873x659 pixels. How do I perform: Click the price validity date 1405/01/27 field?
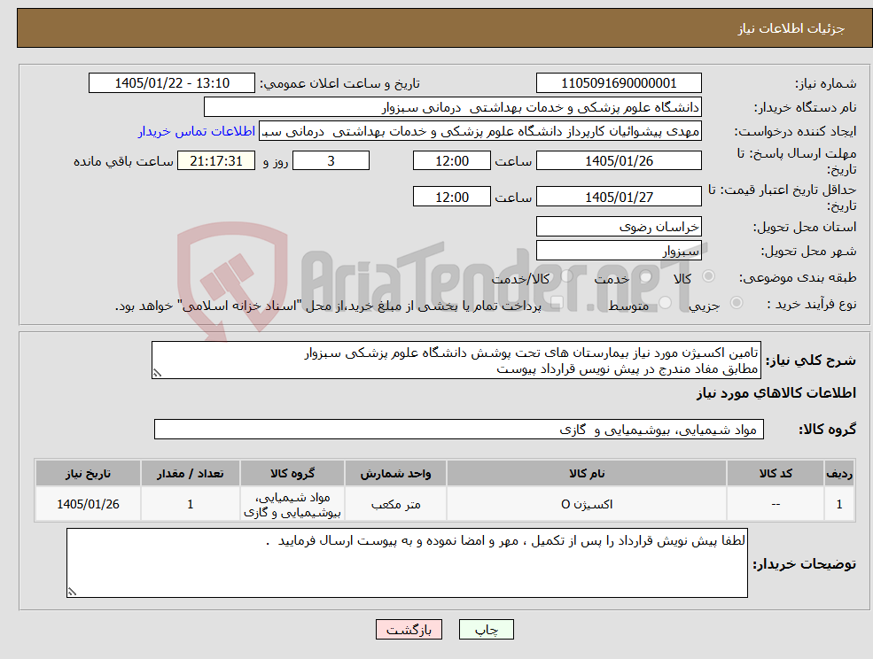[x=619, y=197]
